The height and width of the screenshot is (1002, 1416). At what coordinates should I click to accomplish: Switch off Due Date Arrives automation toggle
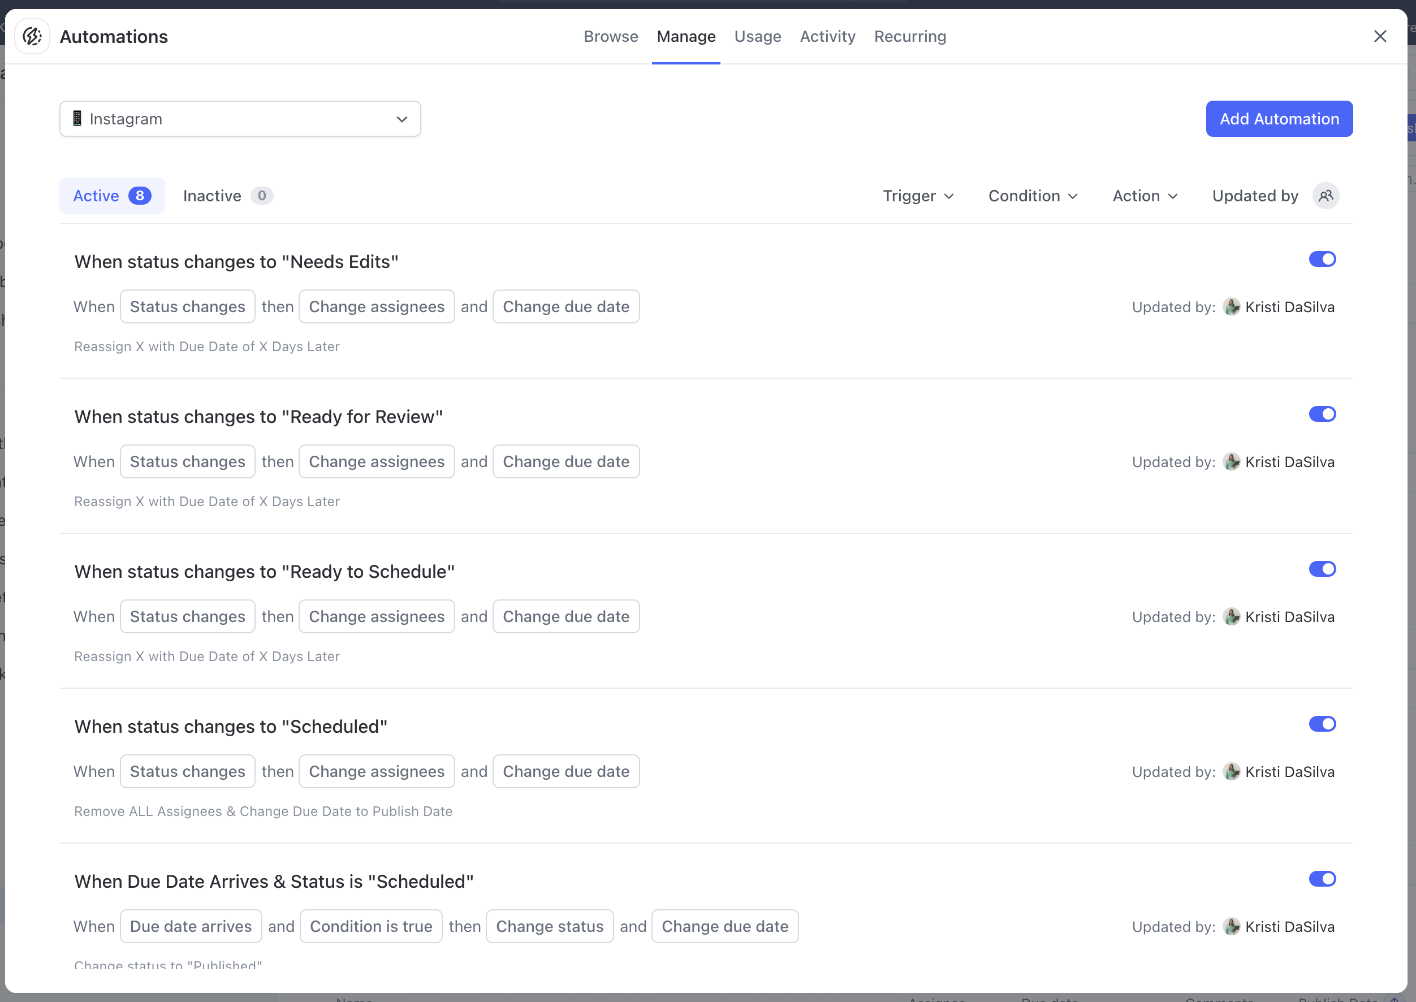coord(1322,879)
